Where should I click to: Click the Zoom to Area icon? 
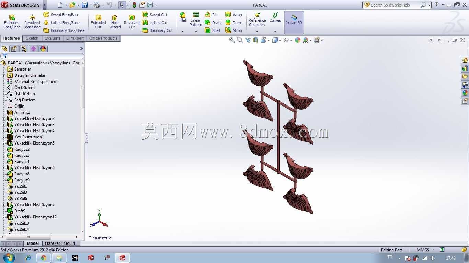[x=240, y=40]
